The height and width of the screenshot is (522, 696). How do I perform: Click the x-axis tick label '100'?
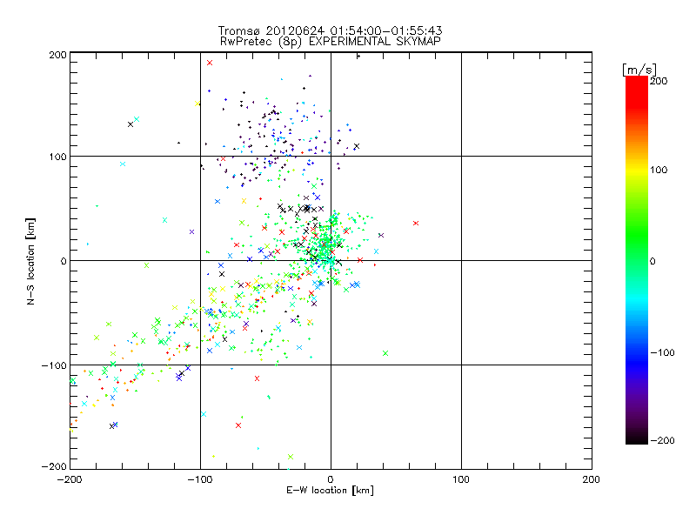point(461,480)
